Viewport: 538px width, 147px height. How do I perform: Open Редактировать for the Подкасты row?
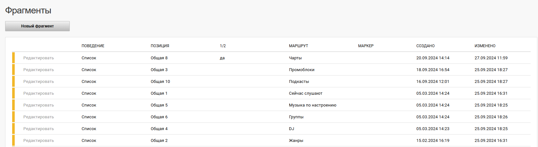pos(38,82)
